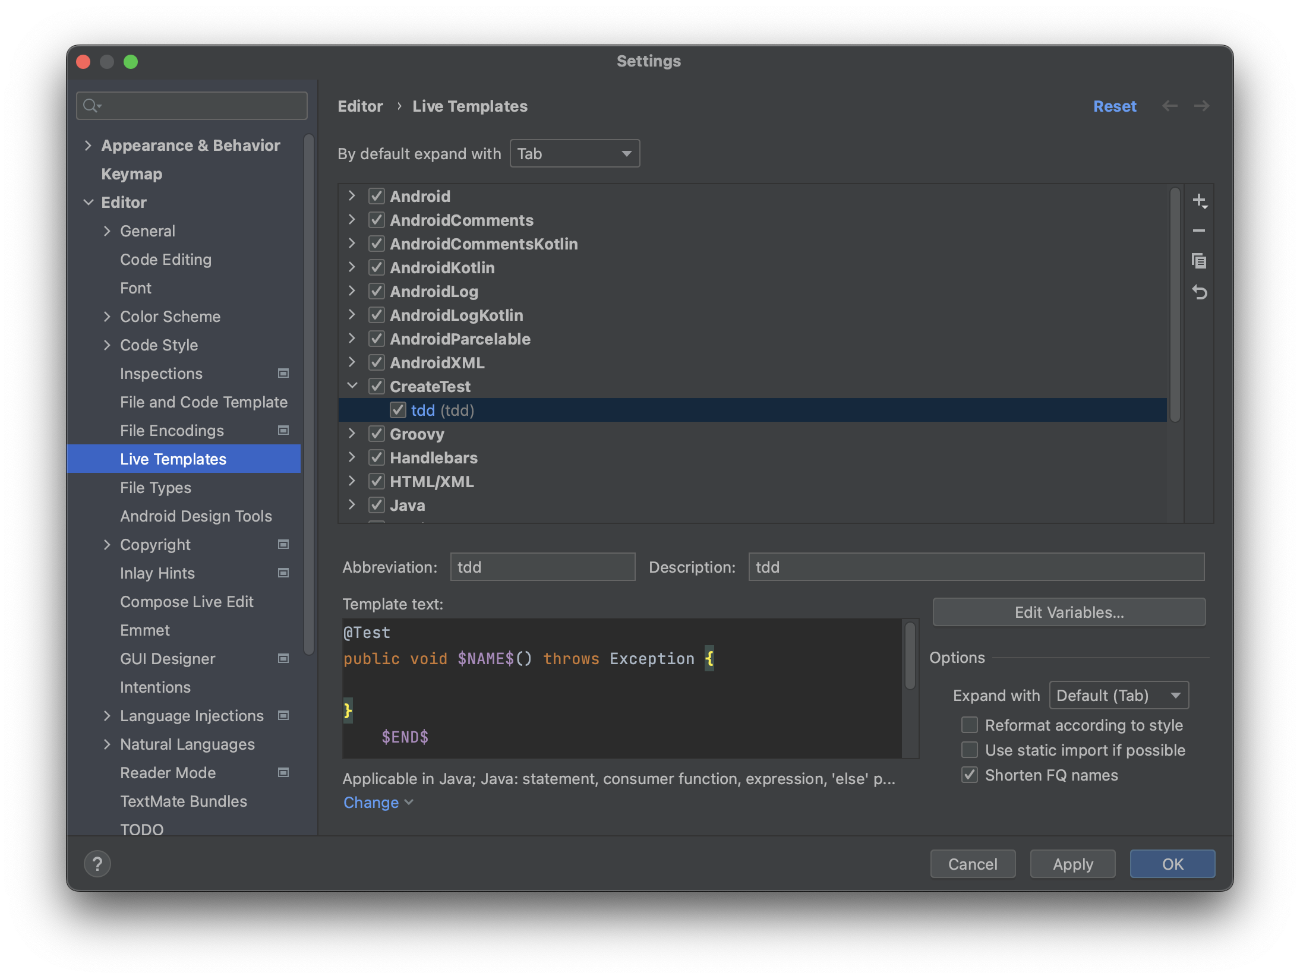Expand the Color Scheme node

(107, 317)
